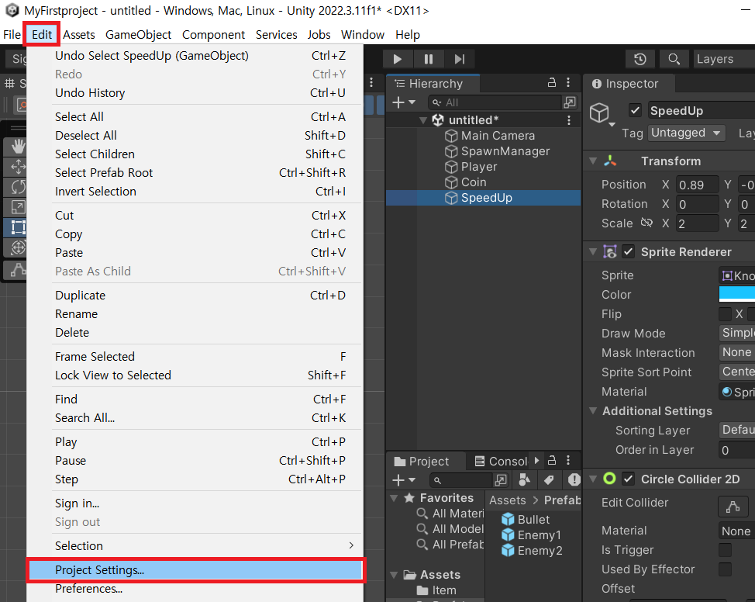Collapse the Sprite Renderer component
Viewport: 755px width, 602px height.
click(x=593, y=251)
